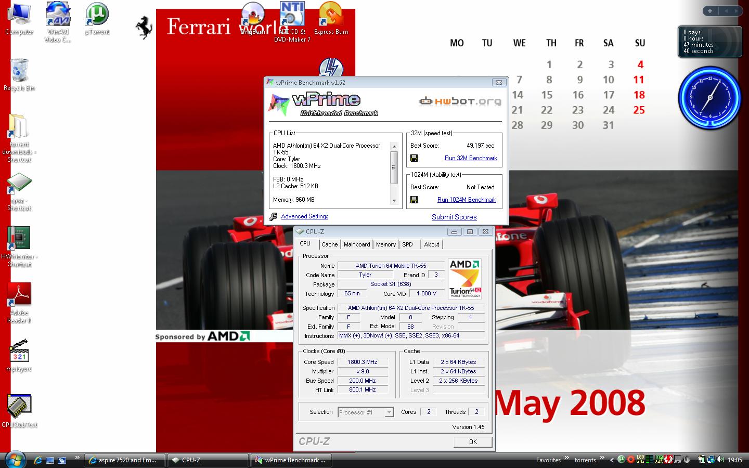Click the 1800.3 MHz Core Speed value
749x468 pixels.
[363, 362]
